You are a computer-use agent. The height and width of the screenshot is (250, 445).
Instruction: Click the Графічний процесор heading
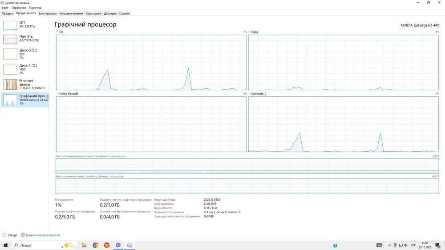85,24
